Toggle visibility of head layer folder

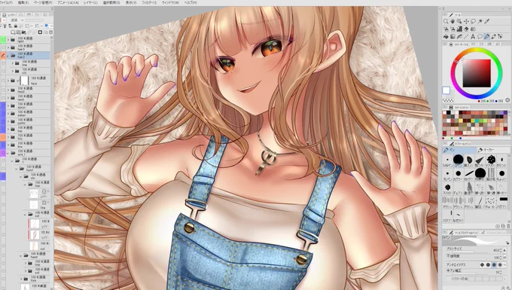[3, 90]
